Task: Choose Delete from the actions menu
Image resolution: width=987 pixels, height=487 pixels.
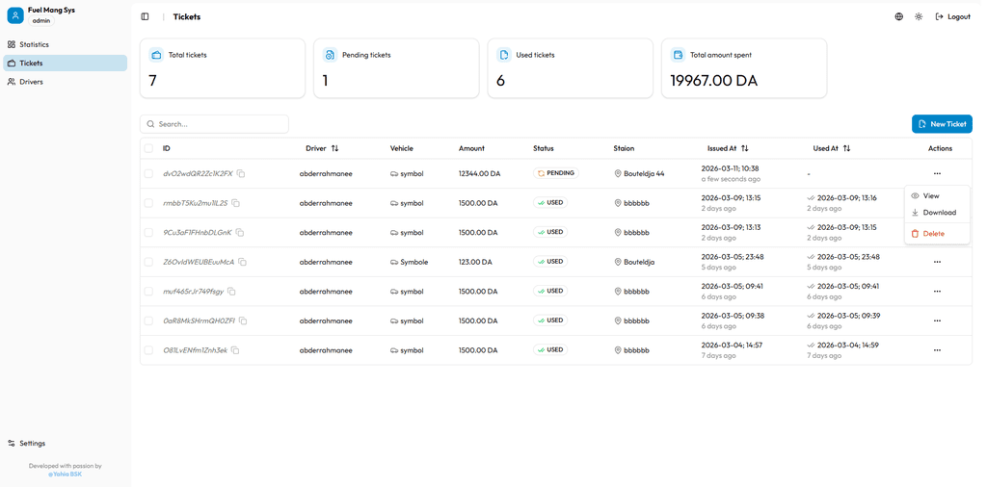Action: tap(933, 234)
